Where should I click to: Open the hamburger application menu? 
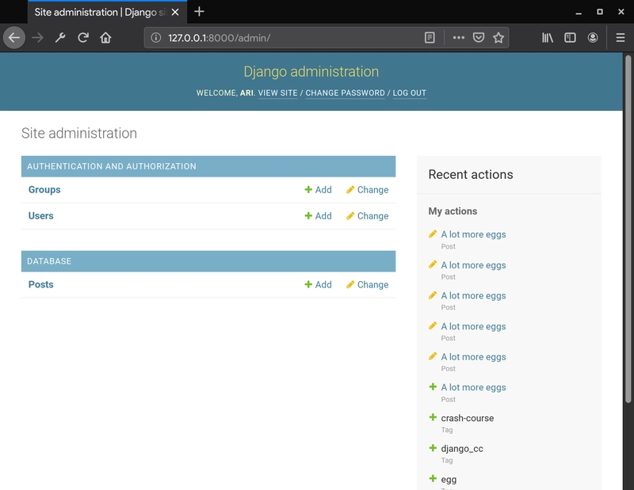click(x=621, y=38)
